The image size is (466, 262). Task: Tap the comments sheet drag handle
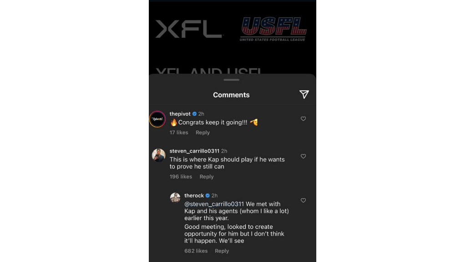pos(231,80)
